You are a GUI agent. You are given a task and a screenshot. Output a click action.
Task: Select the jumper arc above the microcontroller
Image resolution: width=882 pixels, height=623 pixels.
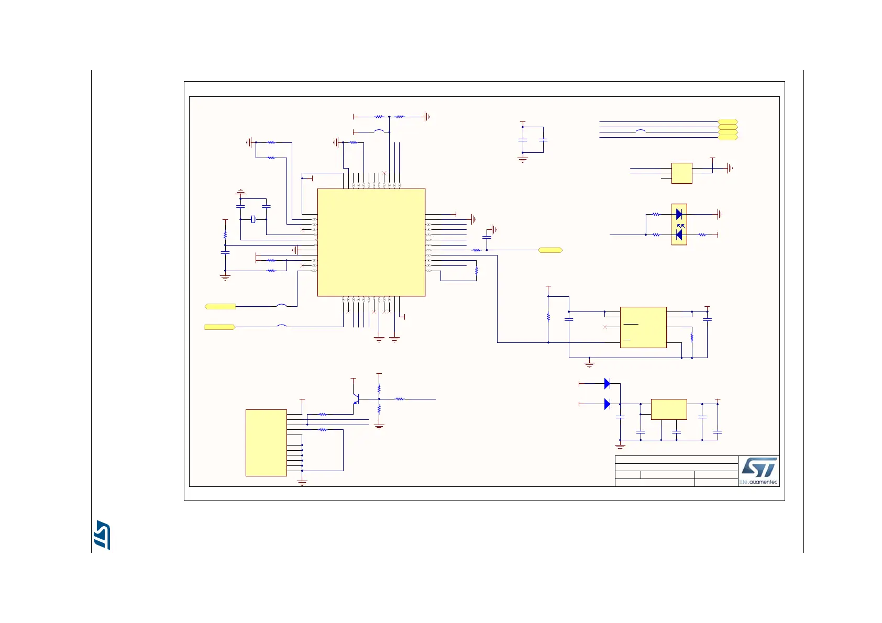click(379, 130)
